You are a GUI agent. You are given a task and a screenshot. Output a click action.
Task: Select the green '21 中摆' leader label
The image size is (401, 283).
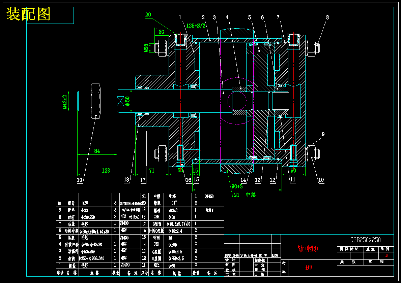pyautogui.click(x=245, y=195)
